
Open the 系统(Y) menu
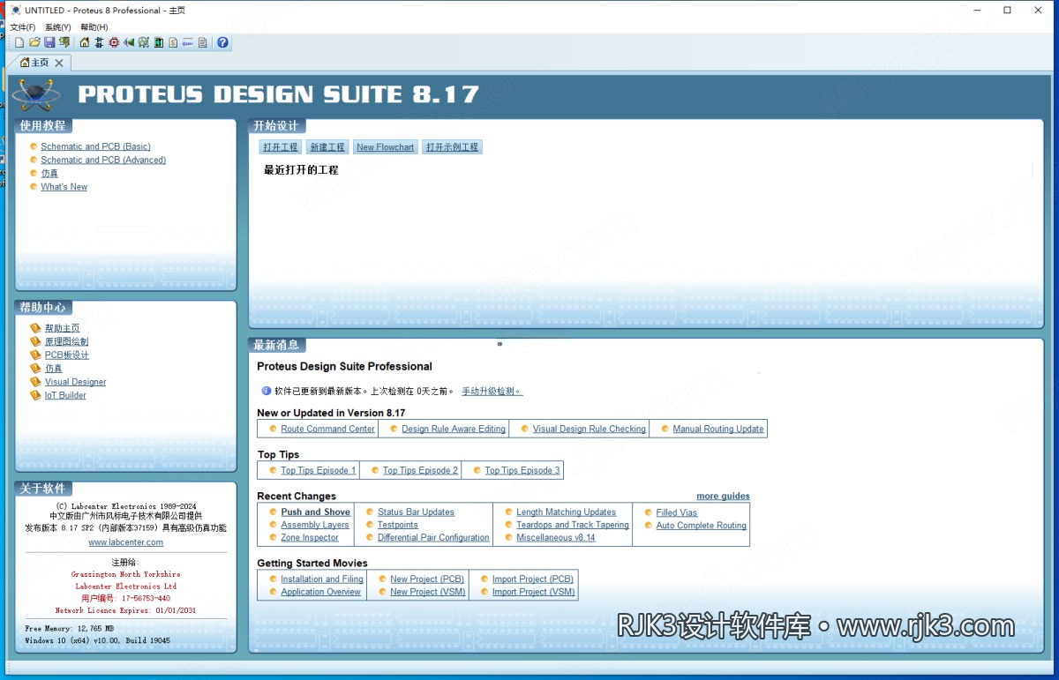pos(57,27)
